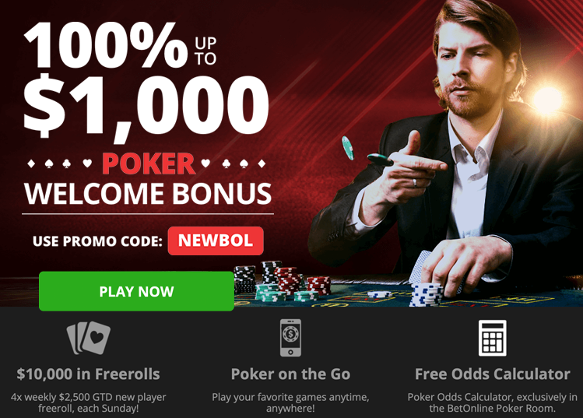Open the Free Odds Calculator heading
Image resolution: width=583 pixels, height=418 pixels.
tap(492, 374)
